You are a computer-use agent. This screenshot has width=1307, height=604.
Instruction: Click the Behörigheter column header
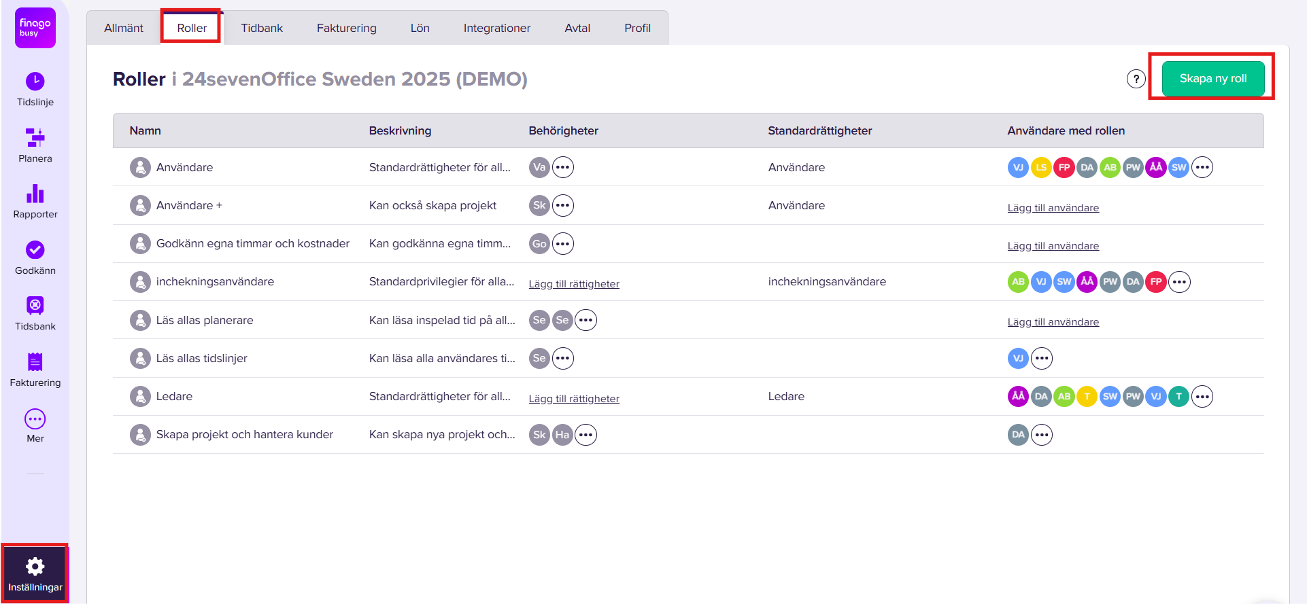pos(564,130)
